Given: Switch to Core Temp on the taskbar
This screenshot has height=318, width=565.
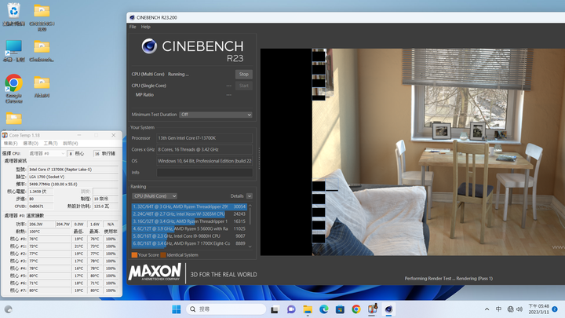Looking at the screenshot, I should point(372,309).
